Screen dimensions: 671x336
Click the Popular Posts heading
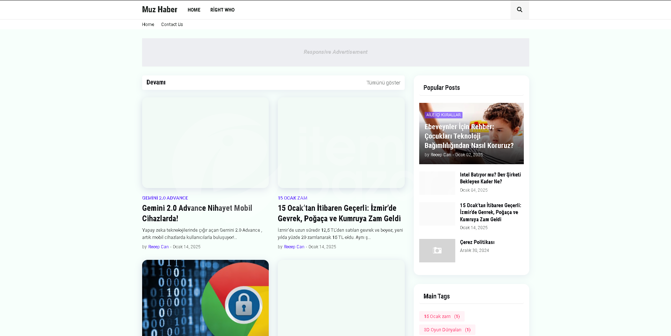pyautogui.click(x=442, y=88)
